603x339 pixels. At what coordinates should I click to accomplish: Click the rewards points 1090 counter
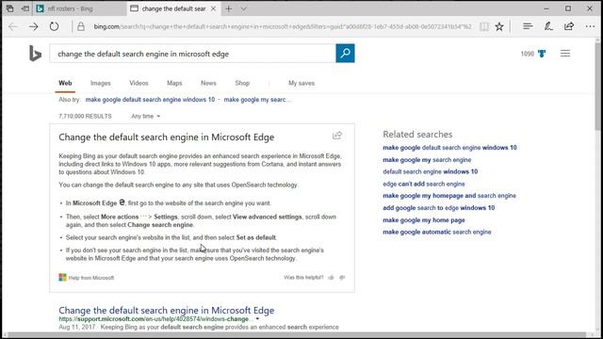[528, 54]
